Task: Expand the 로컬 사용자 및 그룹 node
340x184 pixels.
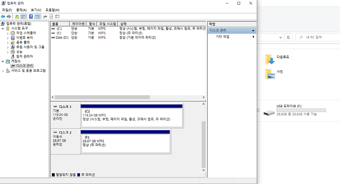Action: 8,47
